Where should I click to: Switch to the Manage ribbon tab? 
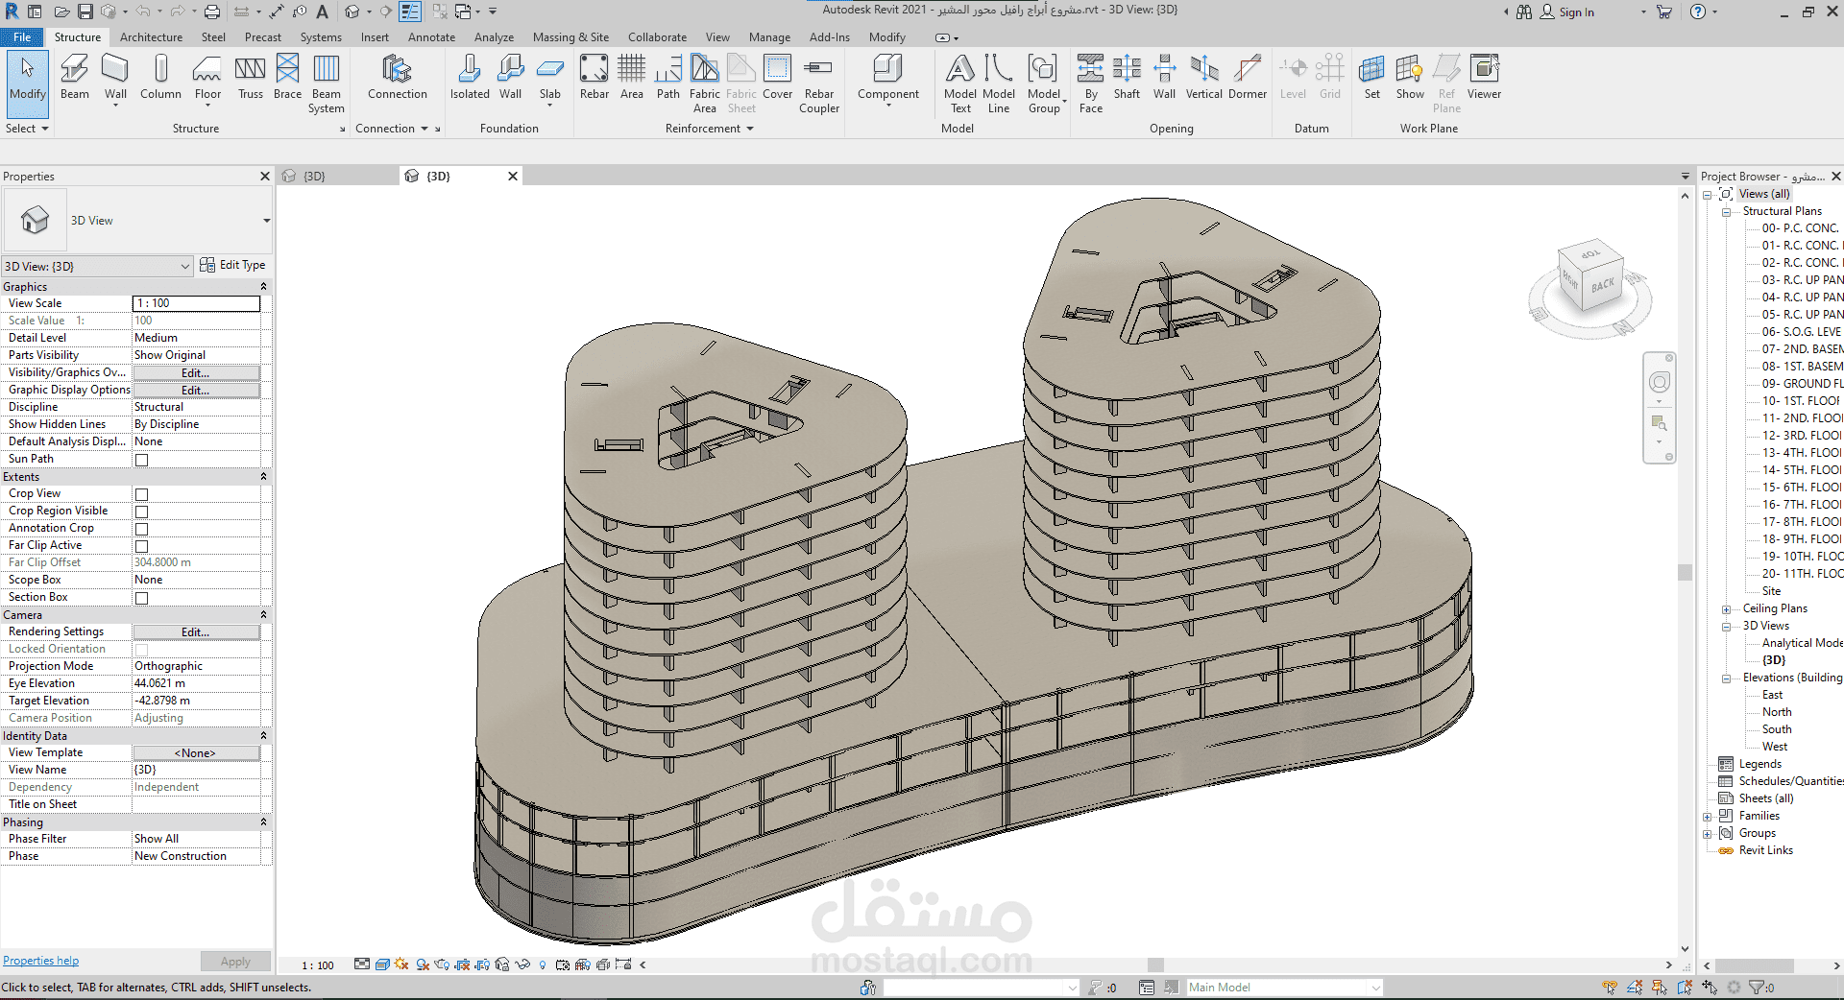tap(769, 37)
